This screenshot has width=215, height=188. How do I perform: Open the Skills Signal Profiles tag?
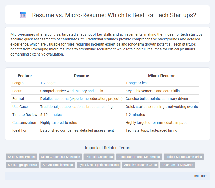(x=22, y=157)
